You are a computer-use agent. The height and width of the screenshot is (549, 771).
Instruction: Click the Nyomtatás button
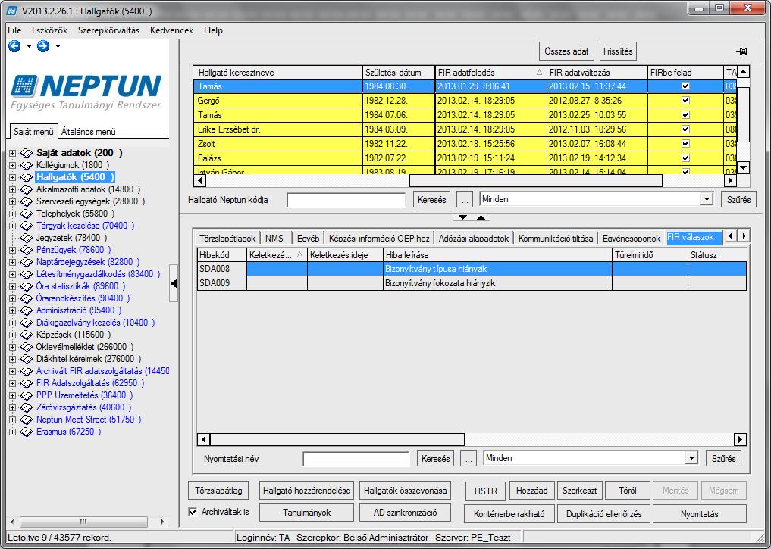pyautogui.click(x=699, y=514)
